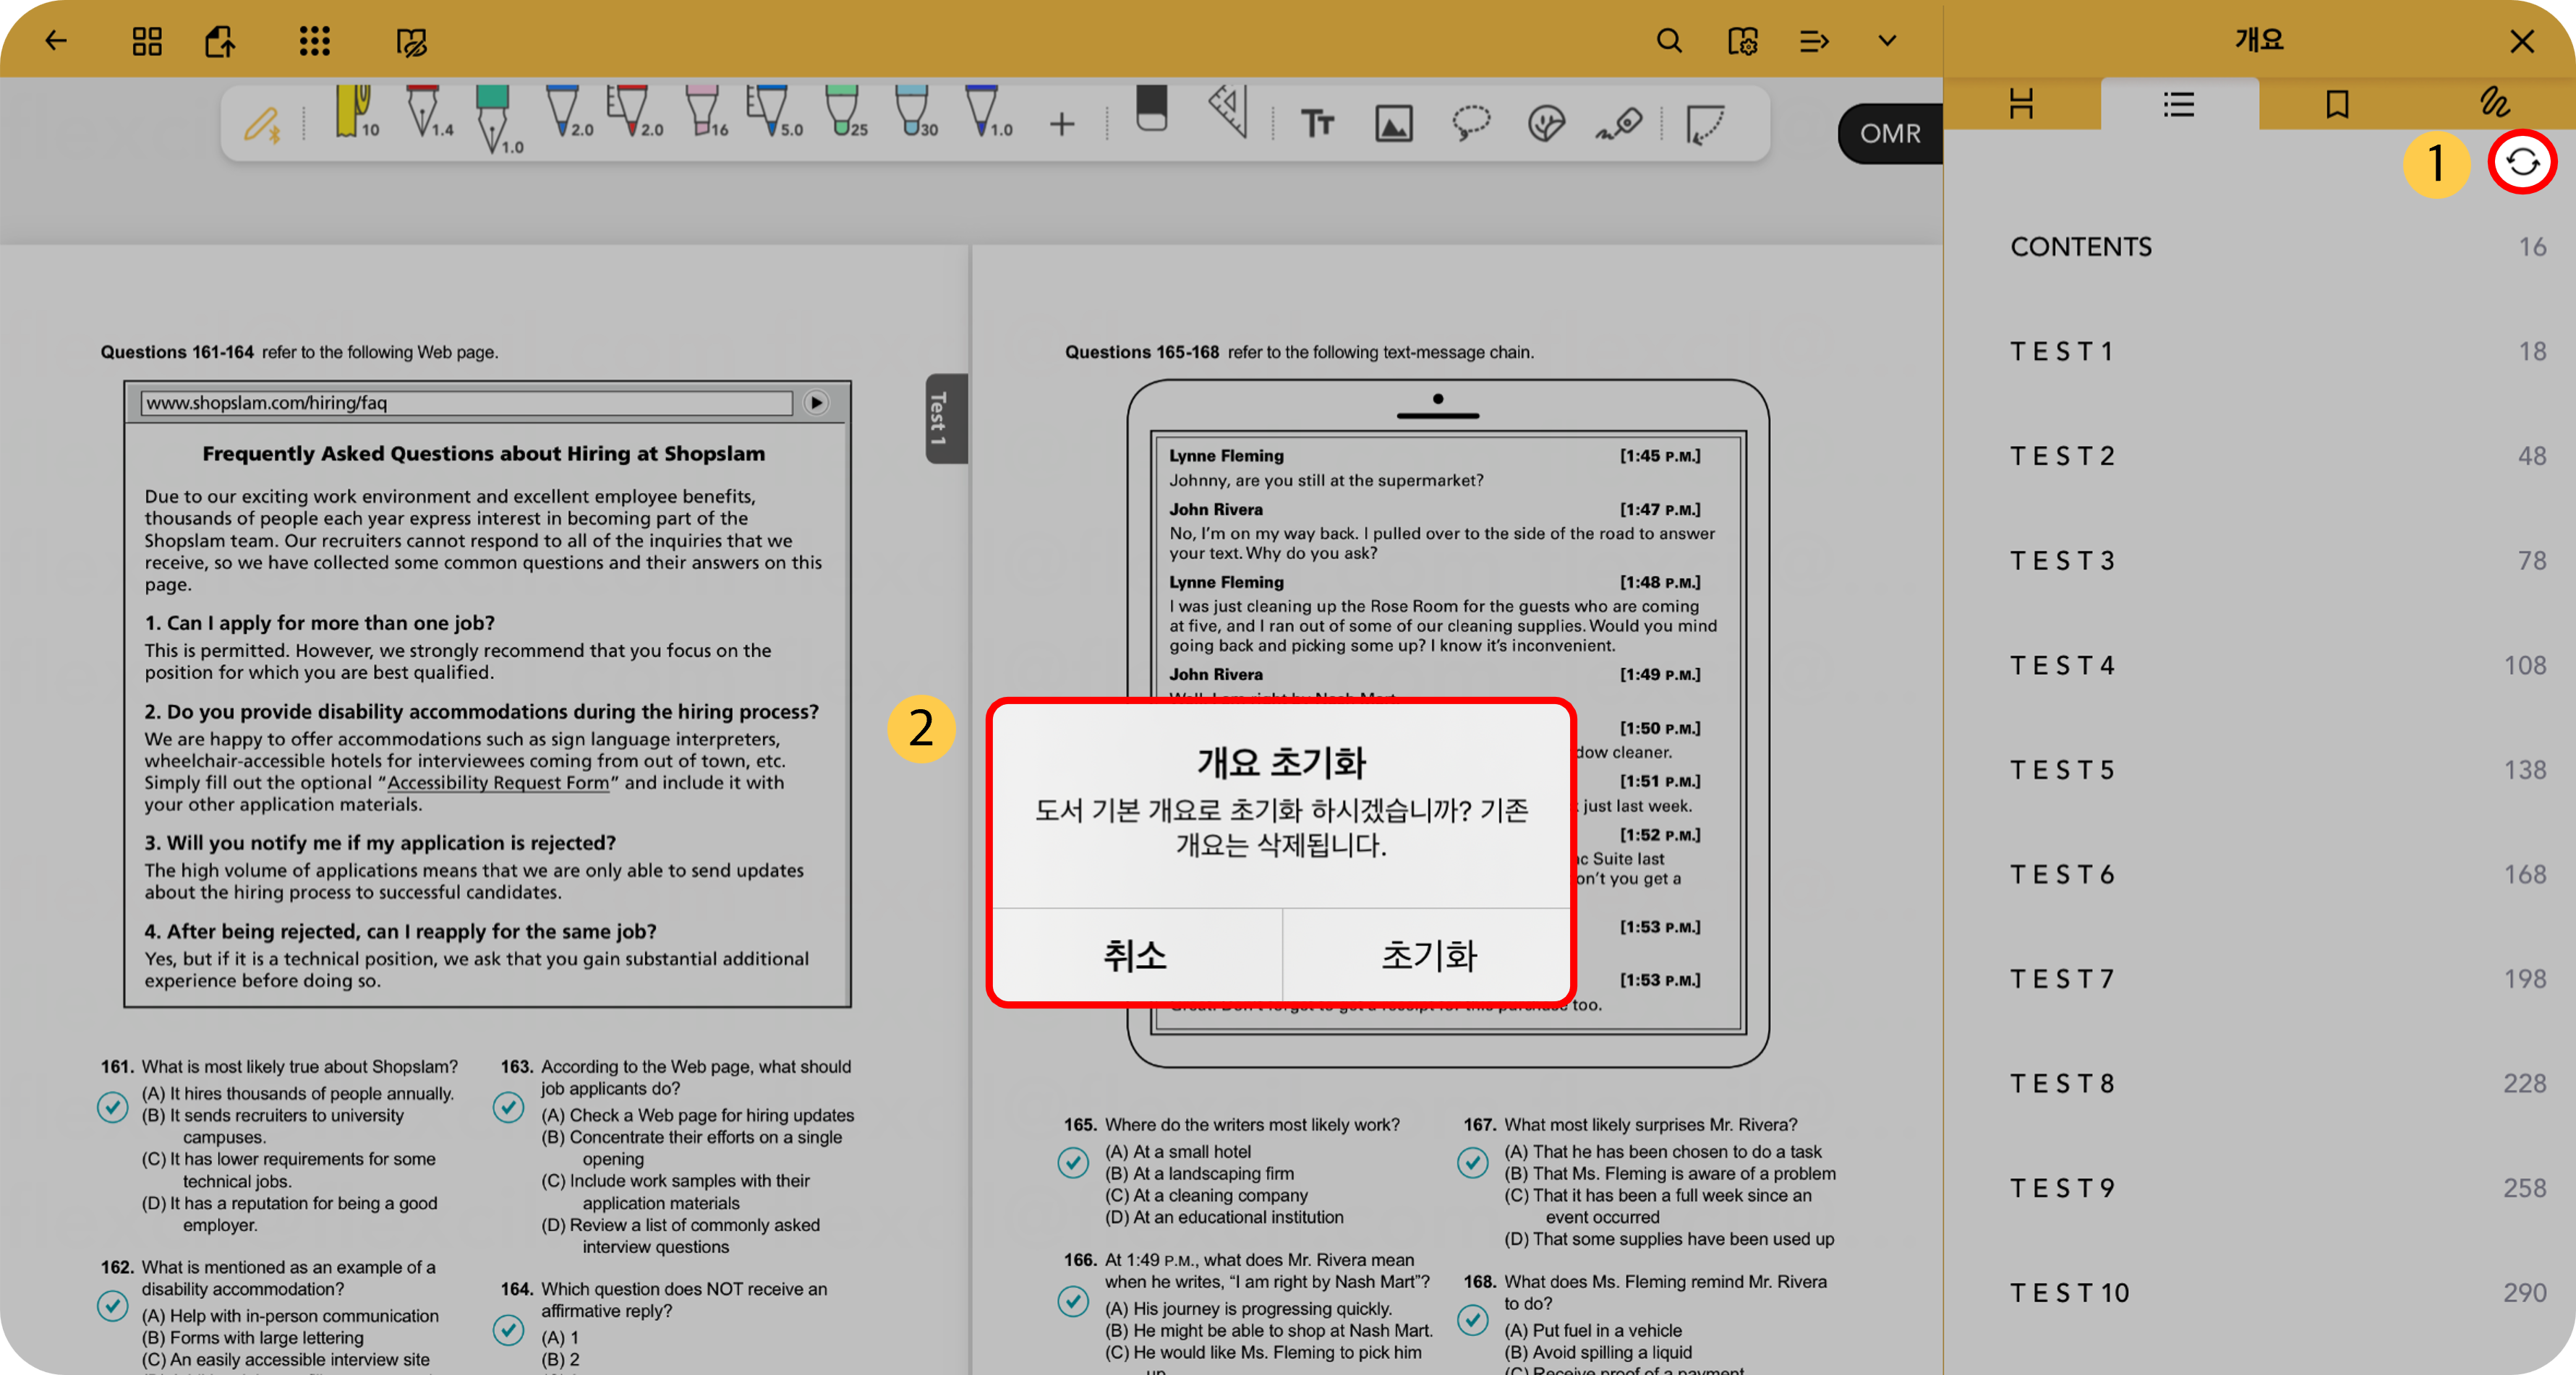Select the laser pointer tool

point(1620,124)
